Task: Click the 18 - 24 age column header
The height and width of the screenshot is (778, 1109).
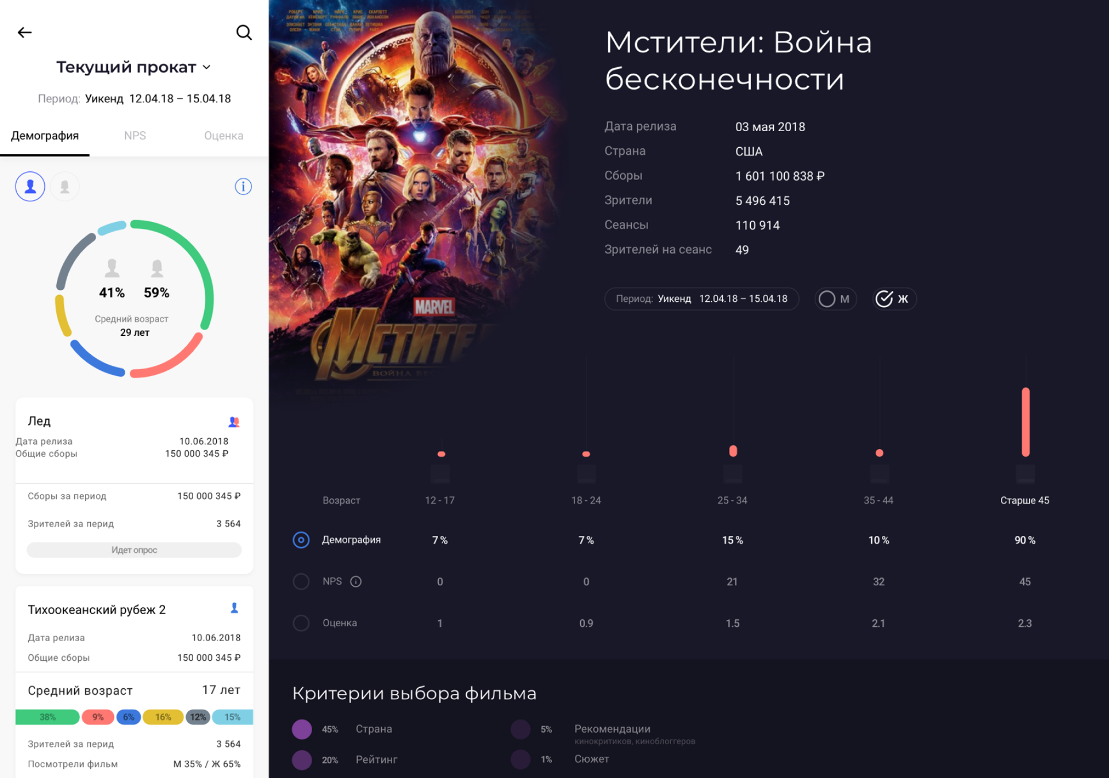Action: tap(586, 500)
